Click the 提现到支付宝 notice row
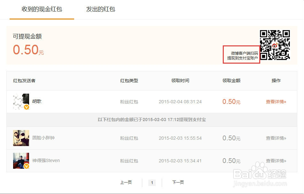This screenshot has width=304, height=194. coord(152,120)
